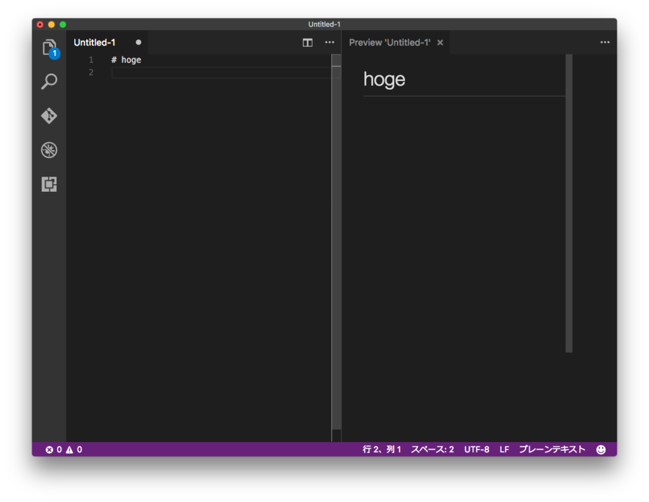Maximize the window with green button
The image size is (649, 502).
(63, 25)
